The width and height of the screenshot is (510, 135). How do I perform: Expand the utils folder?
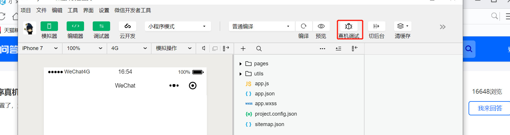(x=241, y=74)
